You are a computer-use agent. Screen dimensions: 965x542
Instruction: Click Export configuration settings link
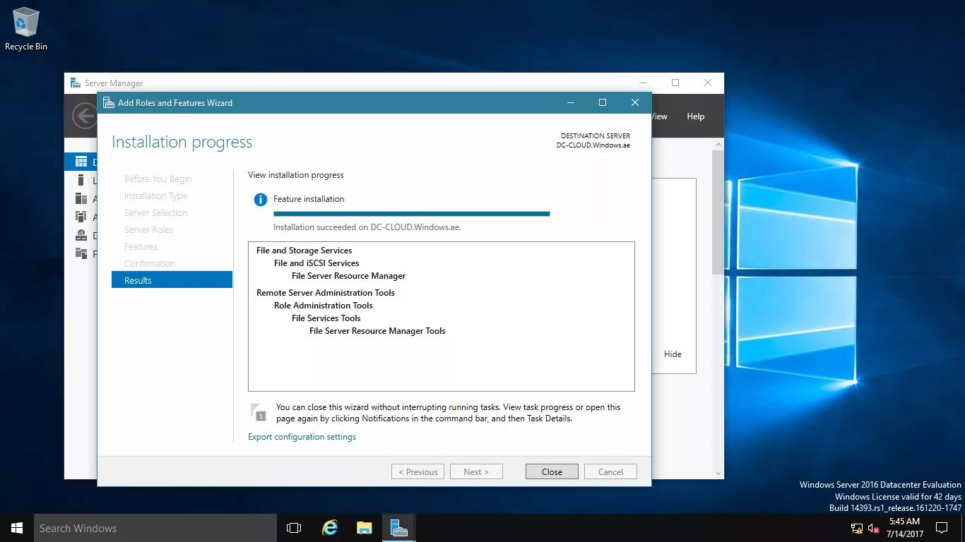coord(302,437)
